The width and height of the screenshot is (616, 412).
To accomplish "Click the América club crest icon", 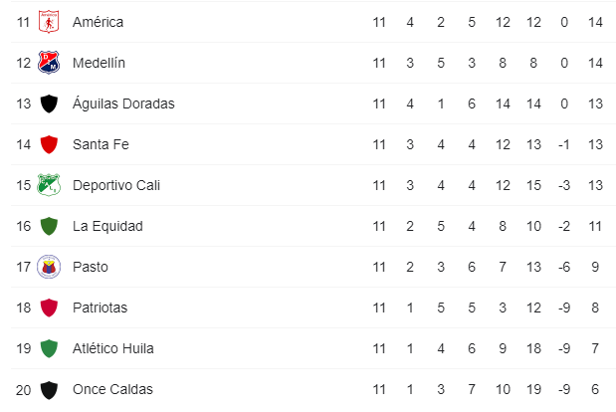I will click(x=49, y=22).
